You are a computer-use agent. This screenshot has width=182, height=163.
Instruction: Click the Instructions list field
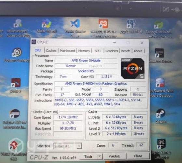pos(100,102)
